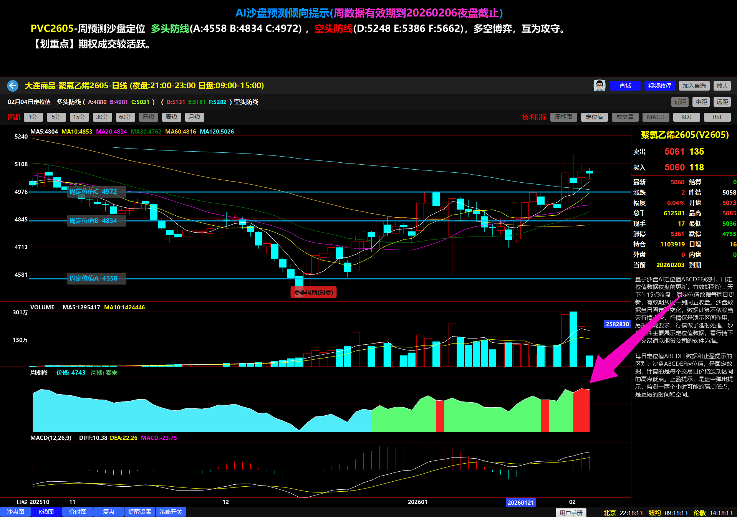Switch to the 周线 weekly period
This screenshot has height=517, width=737.
[171, 117]
